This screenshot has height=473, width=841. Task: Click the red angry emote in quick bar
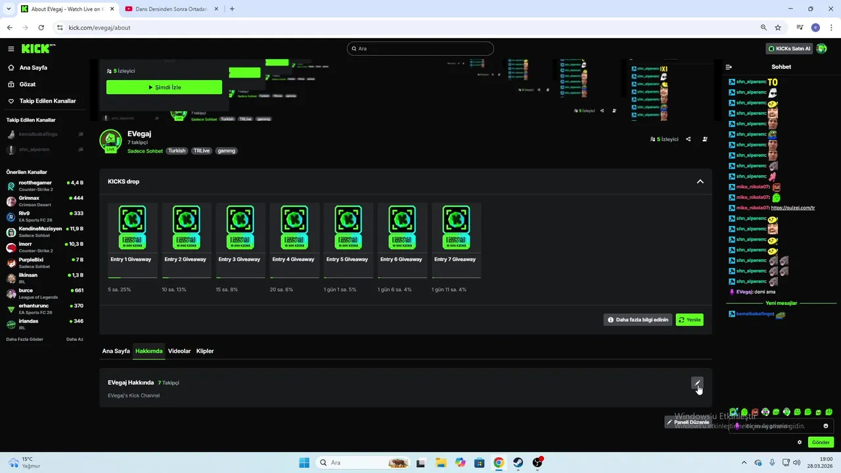(755, 413)
